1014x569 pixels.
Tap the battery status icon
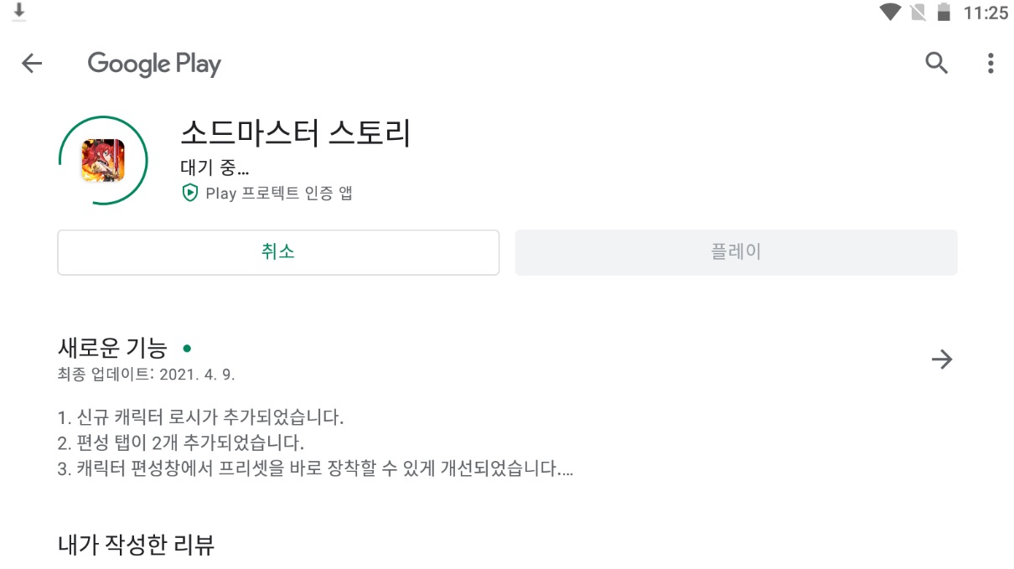click(944, 13)
